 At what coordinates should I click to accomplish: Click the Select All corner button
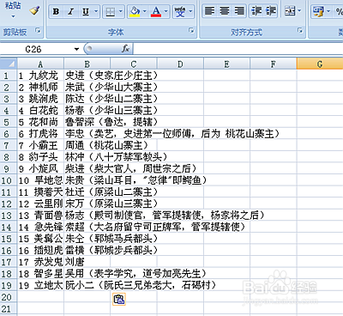9,64
